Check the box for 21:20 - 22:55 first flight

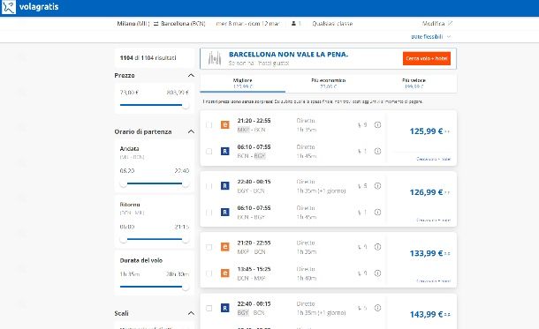(209, 125)
